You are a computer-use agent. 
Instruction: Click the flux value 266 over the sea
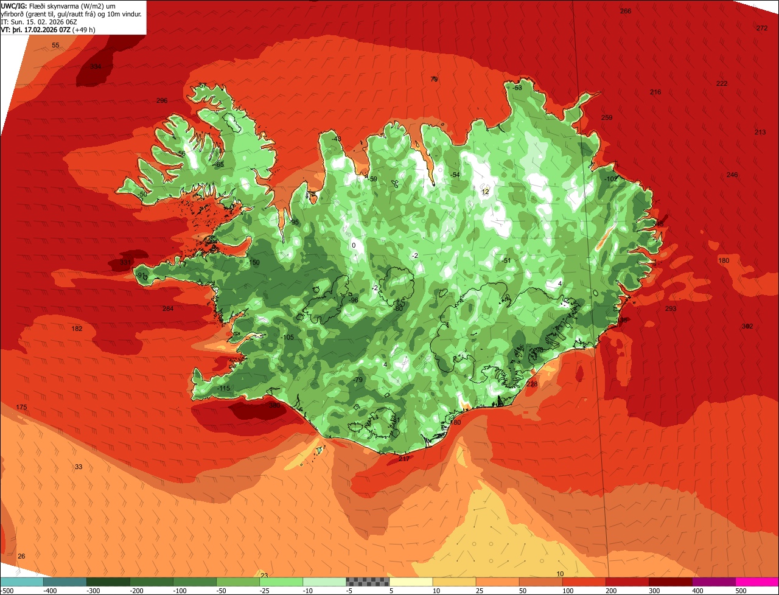[626, 11]
